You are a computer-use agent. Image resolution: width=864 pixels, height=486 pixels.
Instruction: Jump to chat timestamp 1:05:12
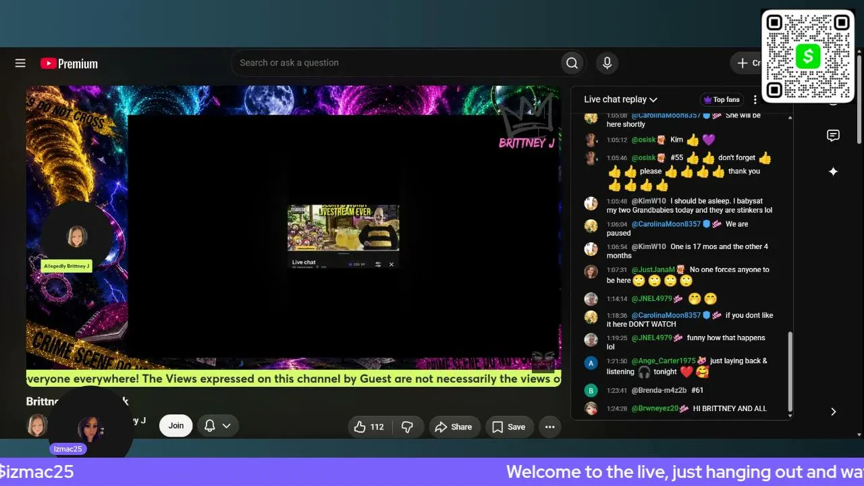click(x=617, y=140)
